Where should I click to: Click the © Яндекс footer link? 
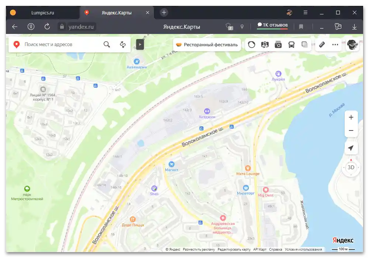173,249
